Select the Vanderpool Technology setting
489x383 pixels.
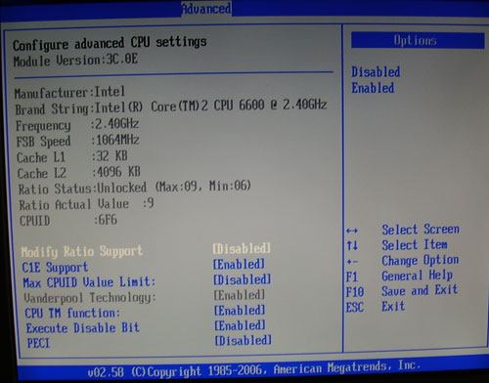point(90,298)
